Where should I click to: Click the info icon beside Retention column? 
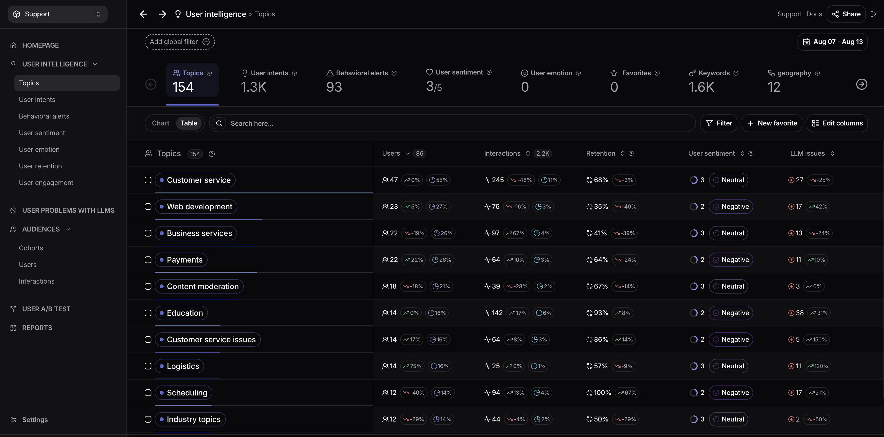(631, 153)
